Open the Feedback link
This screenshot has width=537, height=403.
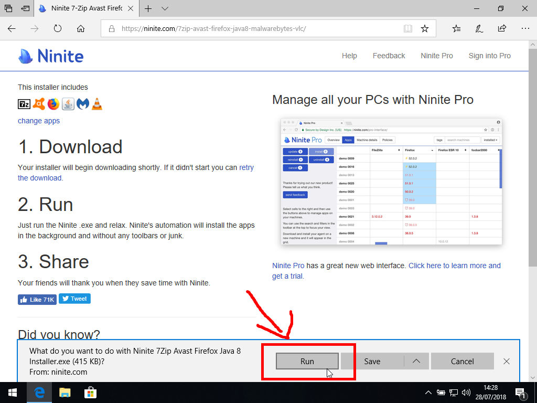[x=389, y=56]
